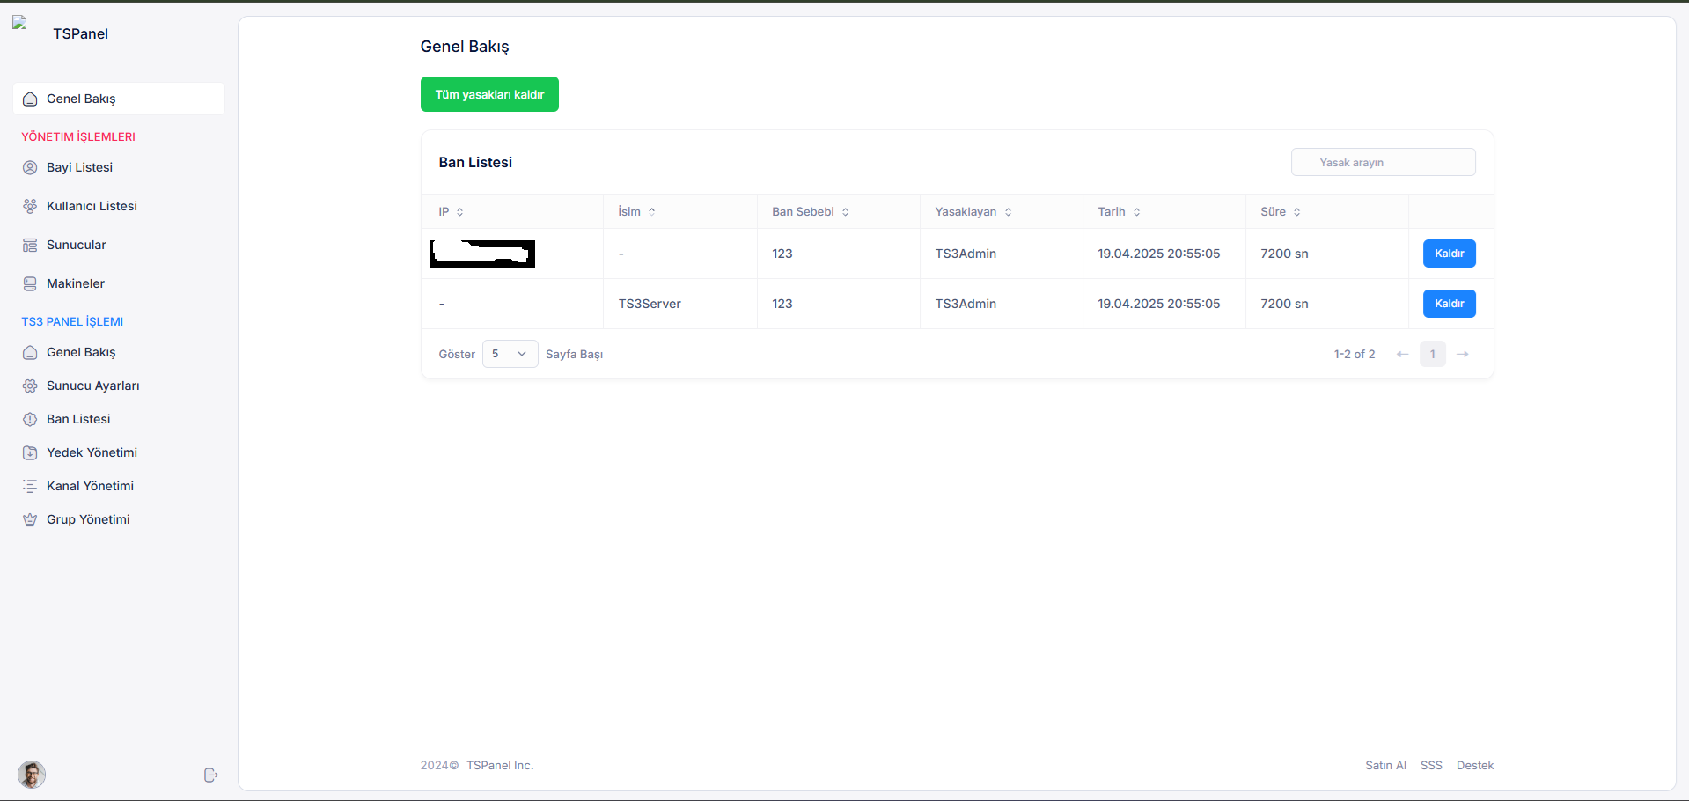Expand the rows per page dropdown
Screen dimensions: 1689x801
coord(510,354)
